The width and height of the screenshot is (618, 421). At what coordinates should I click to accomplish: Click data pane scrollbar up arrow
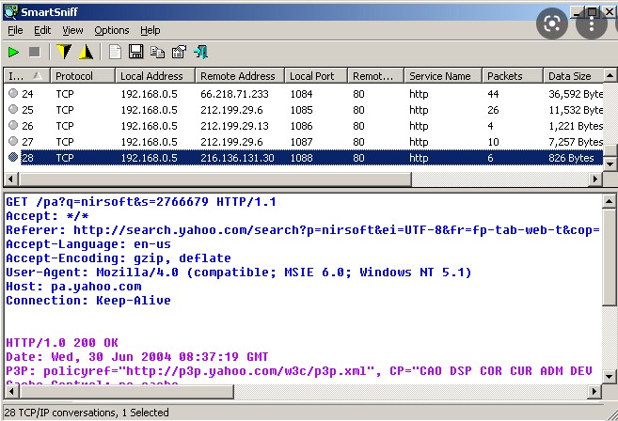(x=610, y=202)
